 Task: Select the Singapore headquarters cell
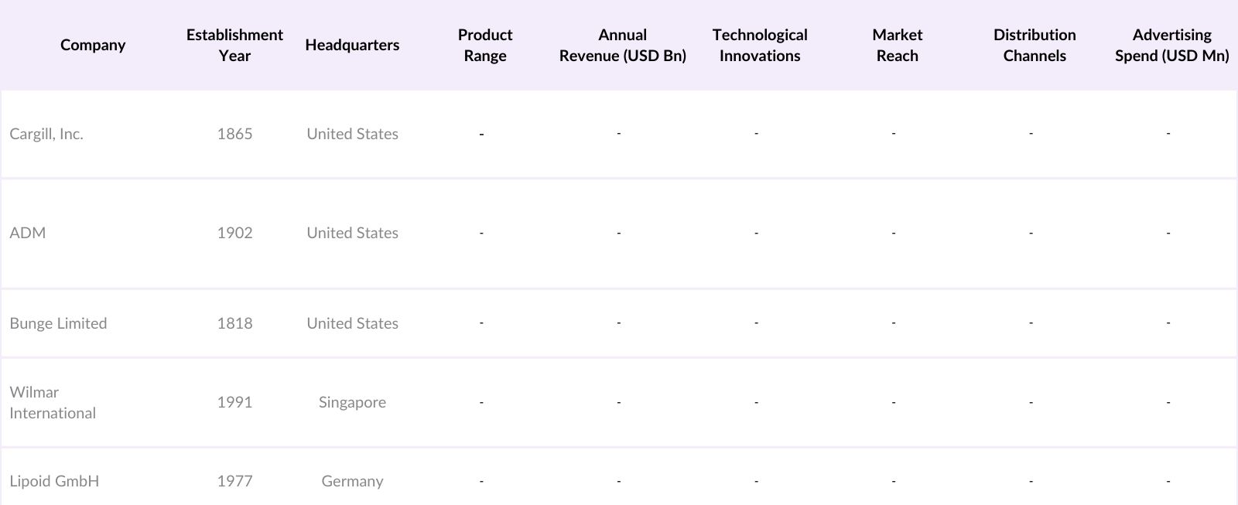[x=352, y=402]
